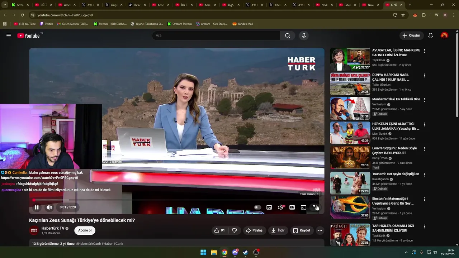Open the AVUKATLAR mahkeme video thumbnail

pyautogui.click(x=350, y=59)
